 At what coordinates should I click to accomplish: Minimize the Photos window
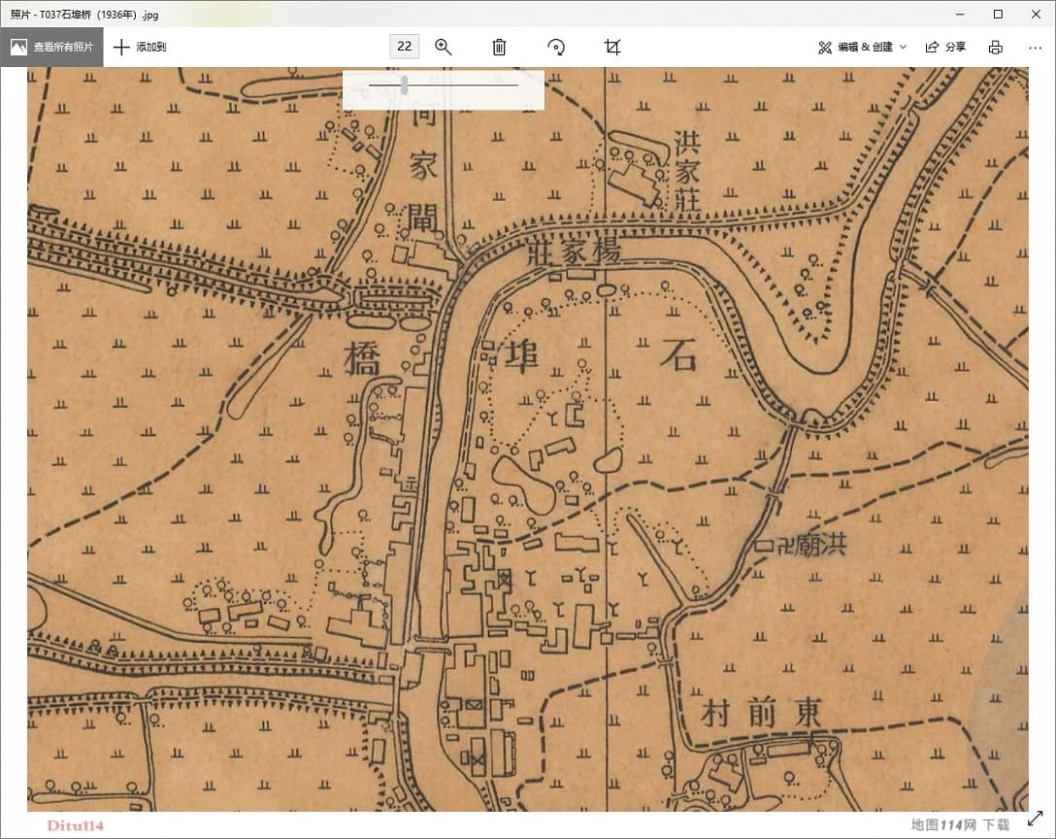pos(953,14)
